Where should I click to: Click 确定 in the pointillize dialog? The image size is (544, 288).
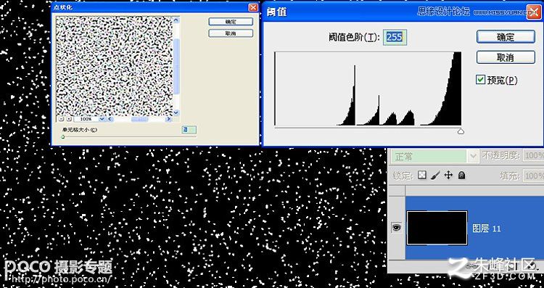(x=231, y=22)
